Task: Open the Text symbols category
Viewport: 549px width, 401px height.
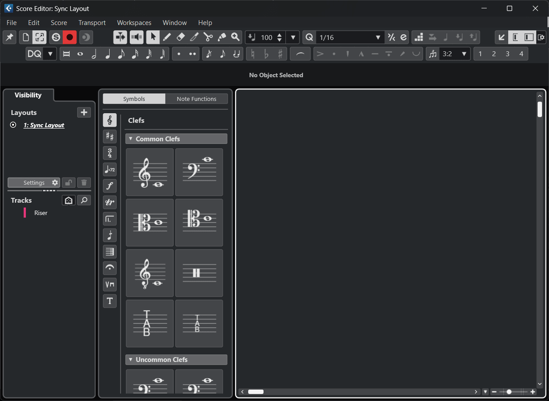Action: pos(110,301)
